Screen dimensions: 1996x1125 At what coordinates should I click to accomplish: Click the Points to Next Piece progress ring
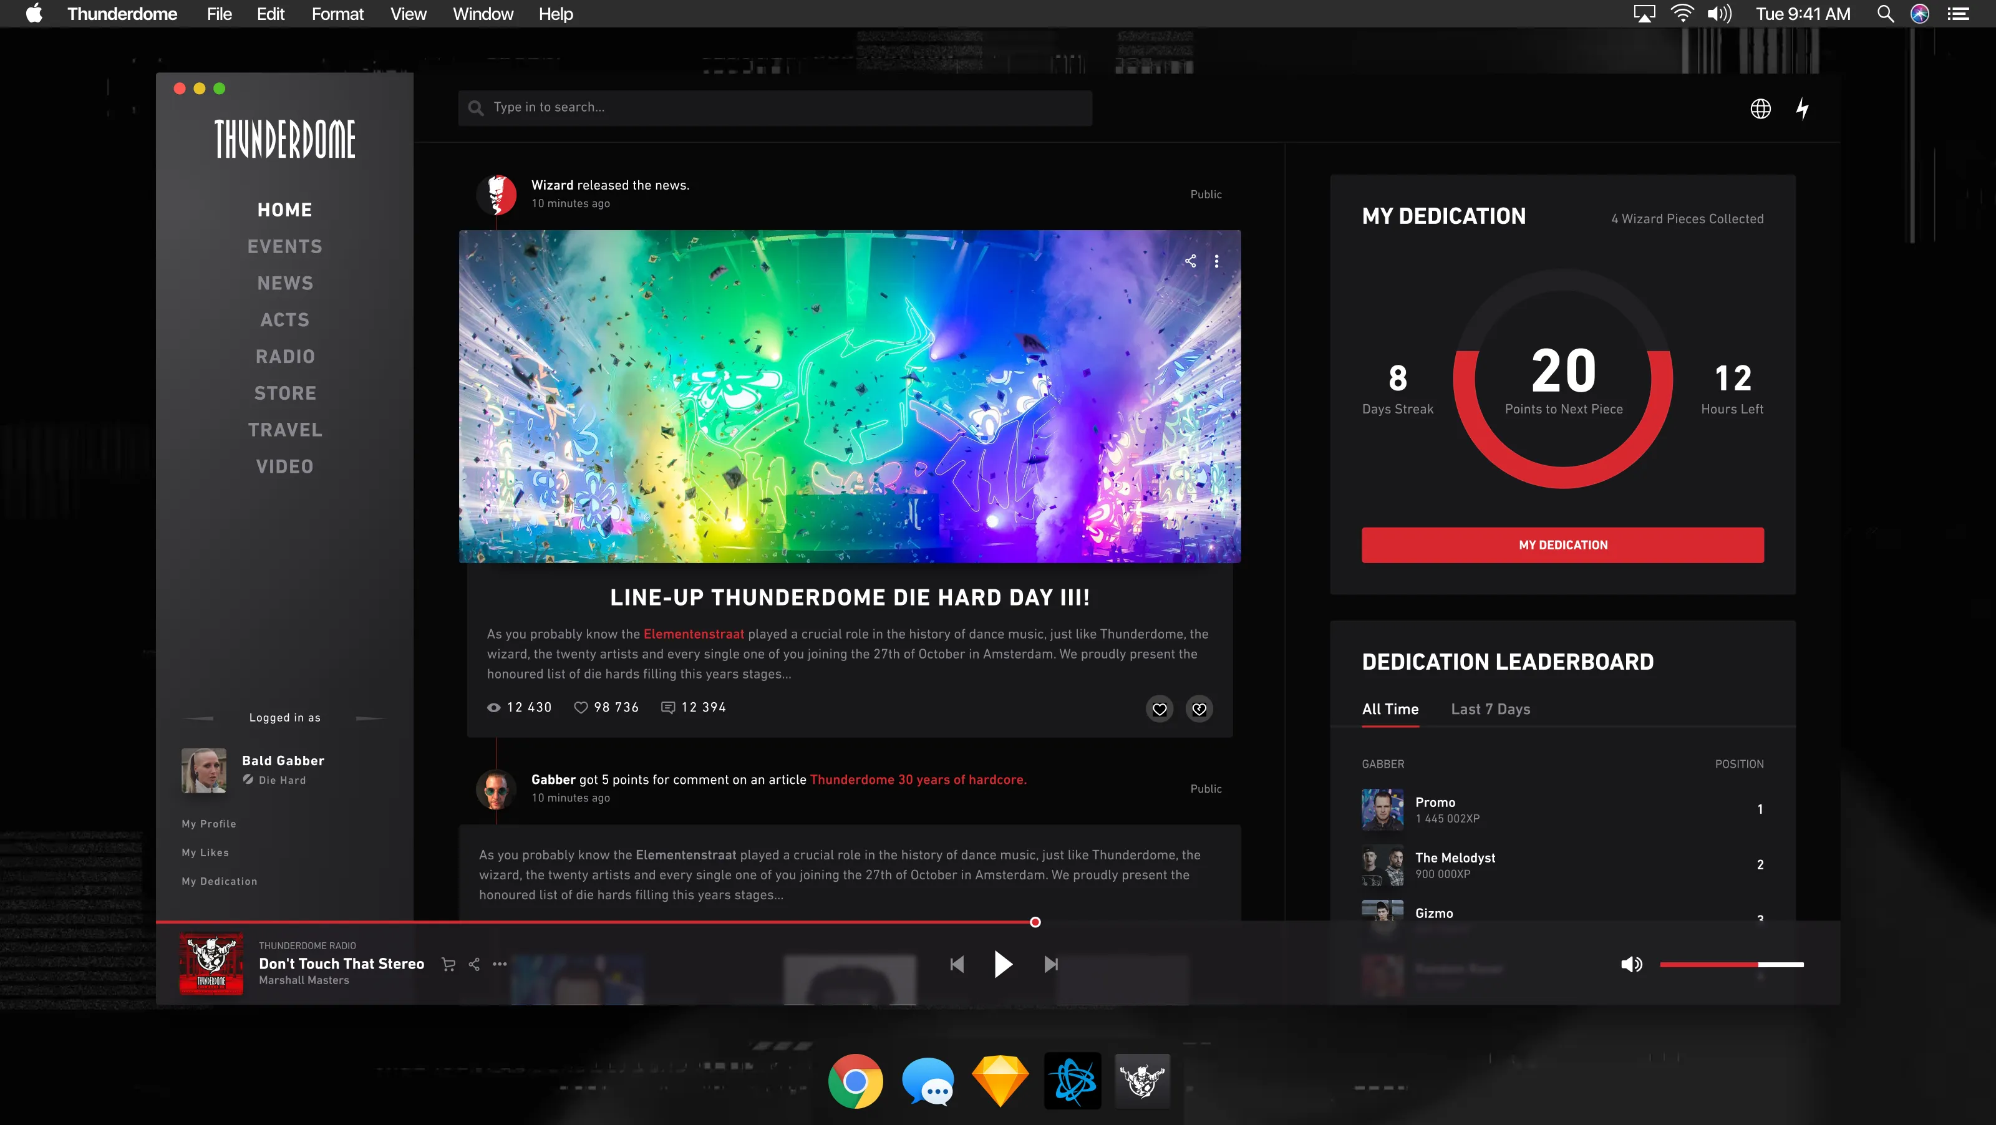(x=1563, y=379)
